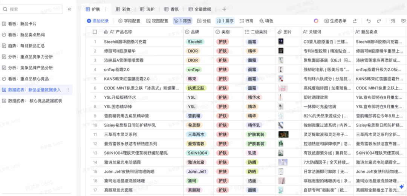This screenshot has width=407, height=196.
Task: Open 分析：竞争品牌产品分析 in sidebar
Action: click(36, 68)
